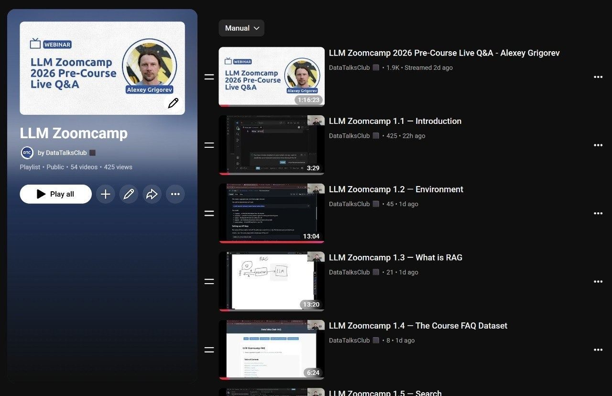The height and width of the screenshot is (396, 612).
Task: Edit the playlist cover thumbnail with pencil icon
Action: 173,103
